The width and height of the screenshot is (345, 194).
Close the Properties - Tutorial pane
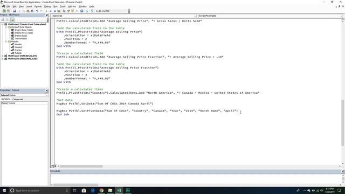pyautogui.click(x=47, y=91)
